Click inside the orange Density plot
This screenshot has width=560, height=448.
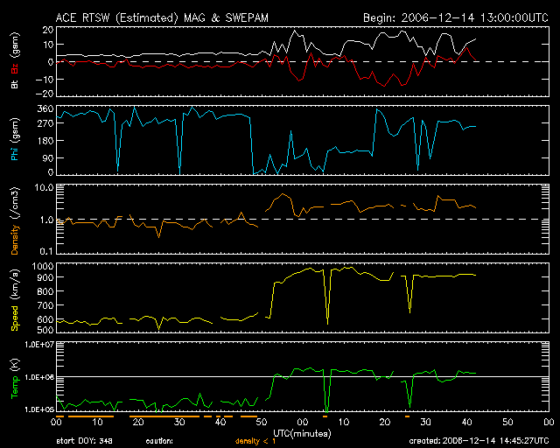pos(303,220)
